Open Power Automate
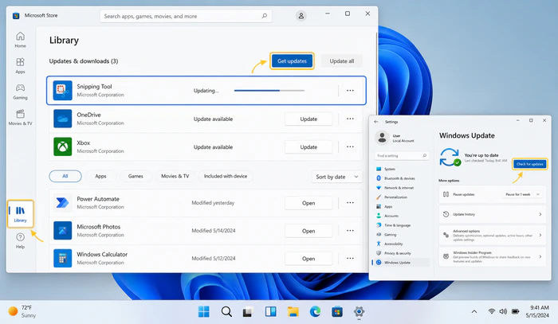The width and height of the screenshot is (558, 324). click(308, 203)
